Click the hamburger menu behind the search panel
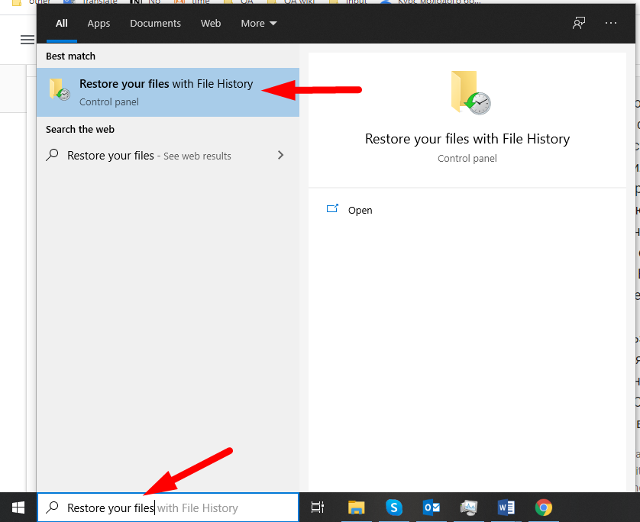Viewport: 640px width, 522px height. pyautogui.click(x=27, y=40)
